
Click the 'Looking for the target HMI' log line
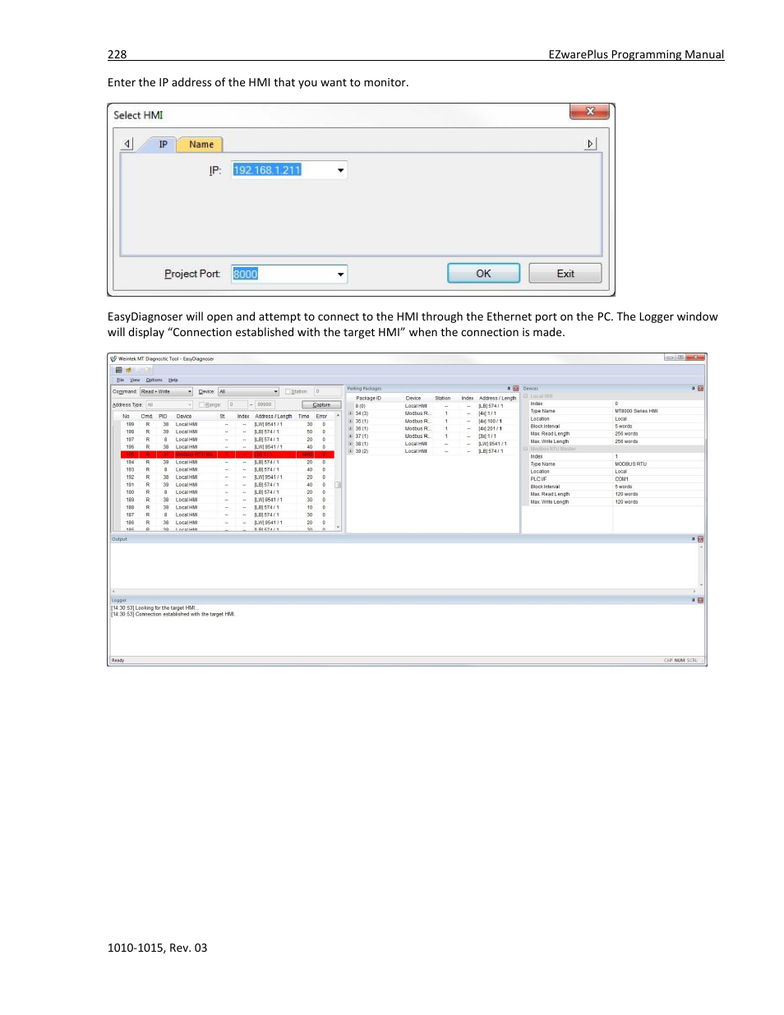154,608
